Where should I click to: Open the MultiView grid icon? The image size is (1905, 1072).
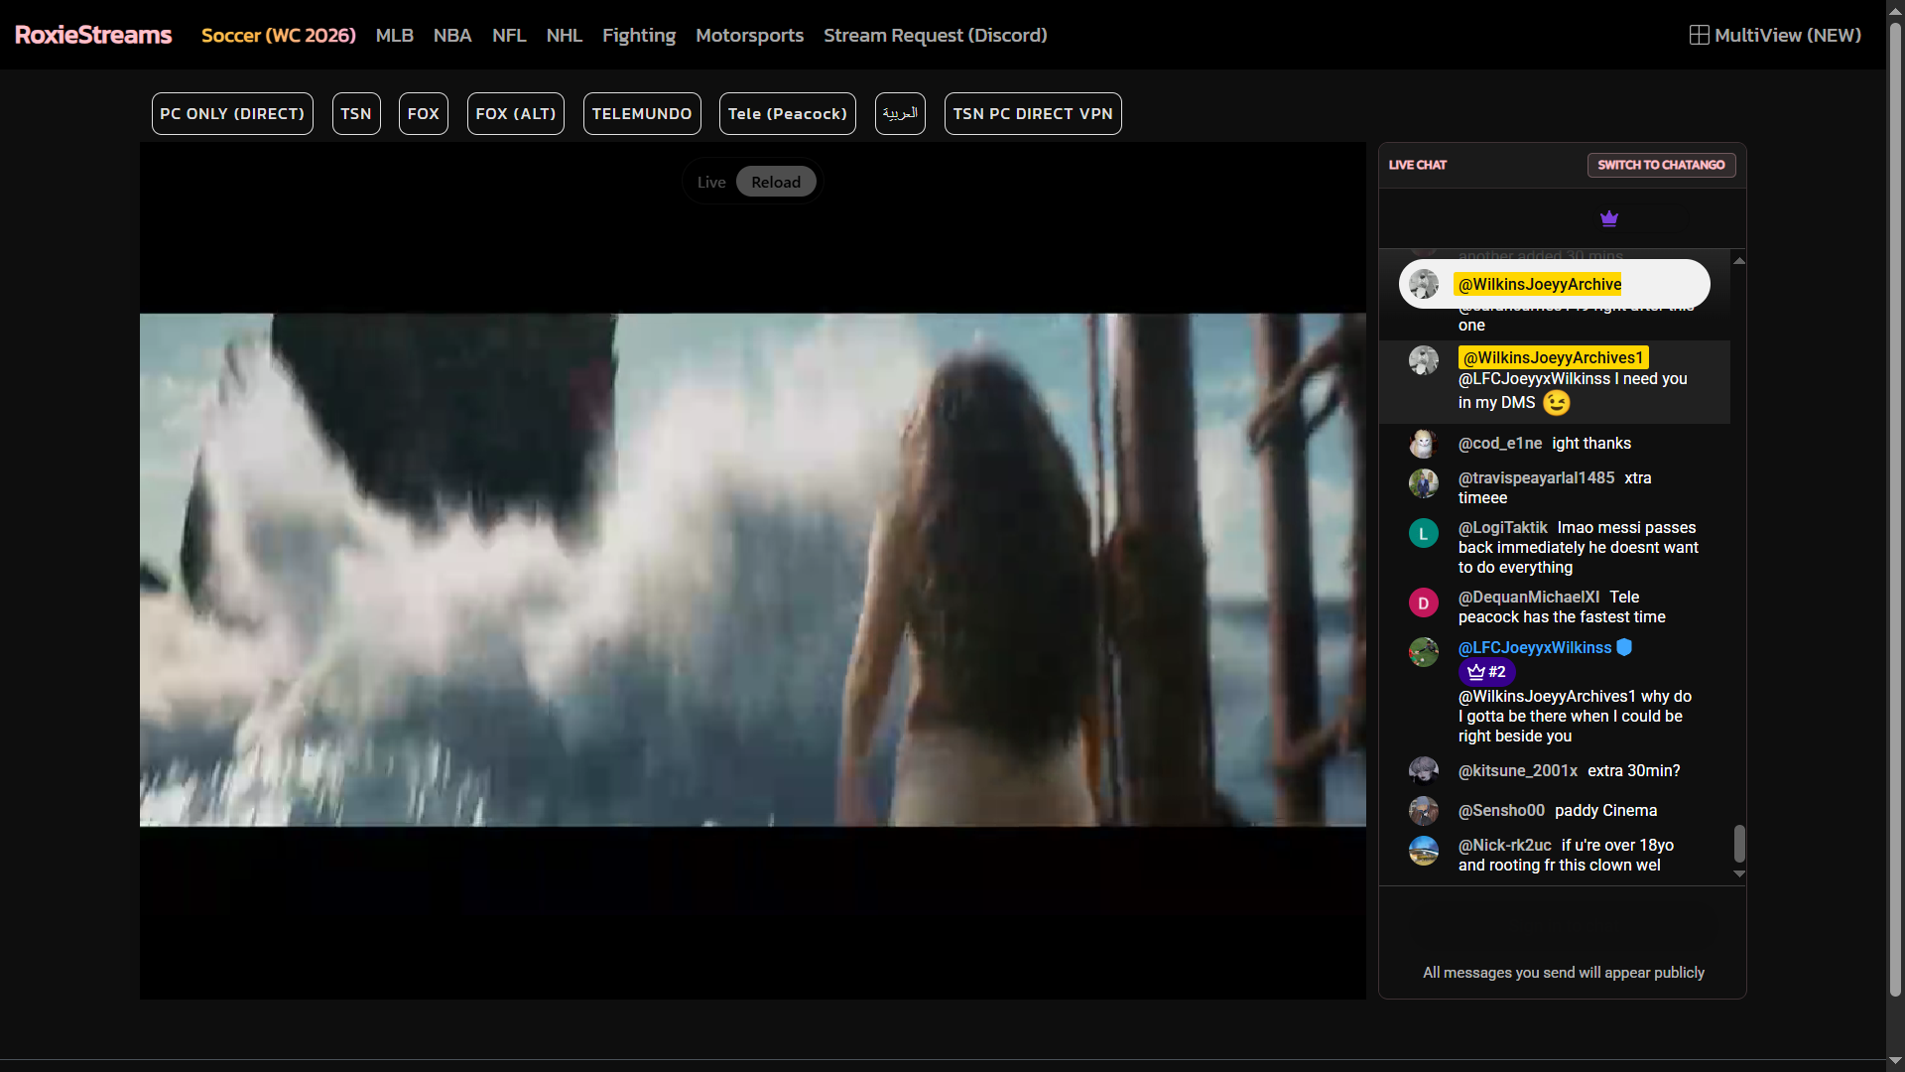point(1699,35)
